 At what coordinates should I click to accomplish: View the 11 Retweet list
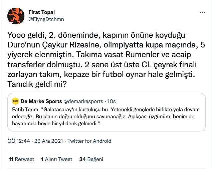coord(21,159)
